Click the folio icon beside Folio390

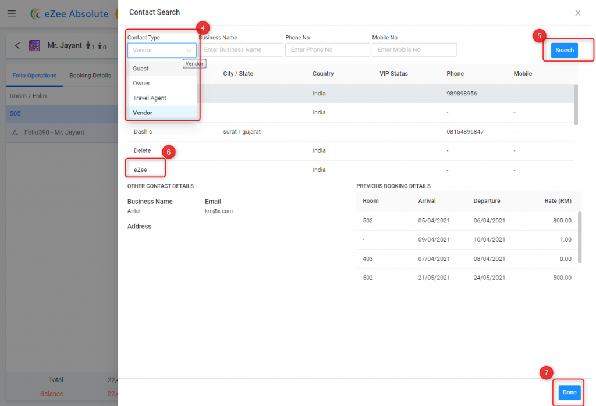click(x=15, y=132)
